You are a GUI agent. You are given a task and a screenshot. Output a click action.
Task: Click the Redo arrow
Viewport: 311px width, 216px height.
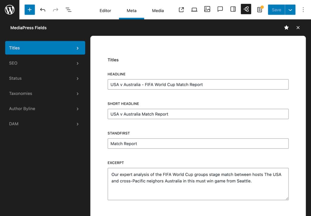coord(56,9)
